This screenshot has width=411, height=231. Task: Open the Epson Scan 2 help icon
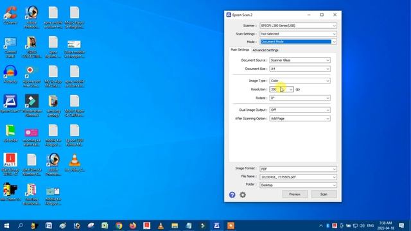point(232,194)
